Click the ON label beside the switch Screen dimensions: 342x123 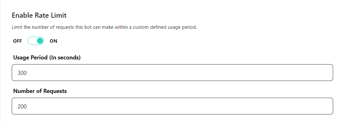tap(54, 41)
